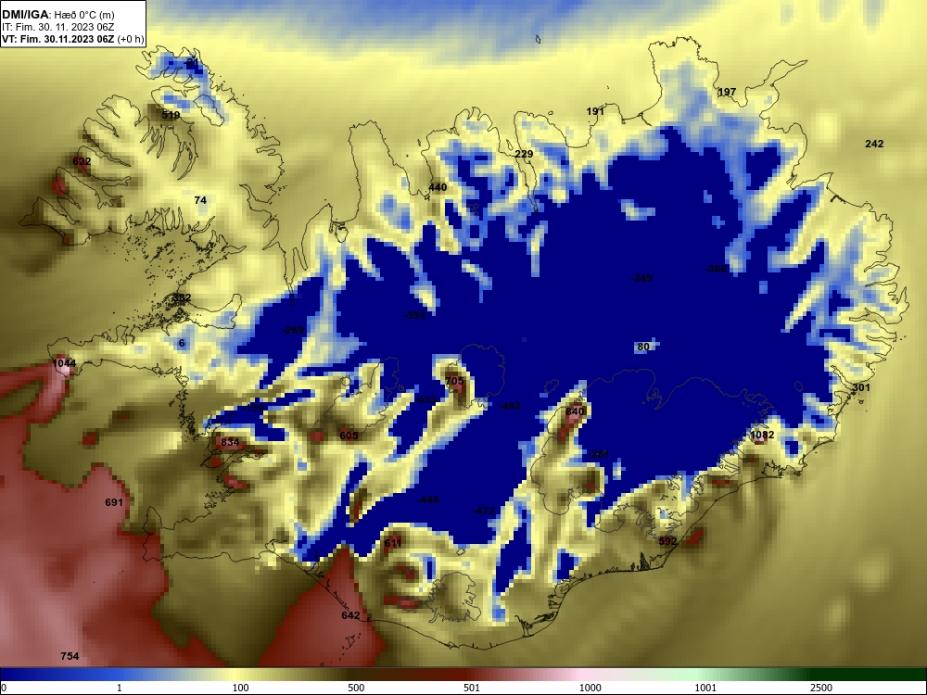Screen dimensions: 927x695
Task: Click the 1044 value label
Action: (x=64, y=363)
